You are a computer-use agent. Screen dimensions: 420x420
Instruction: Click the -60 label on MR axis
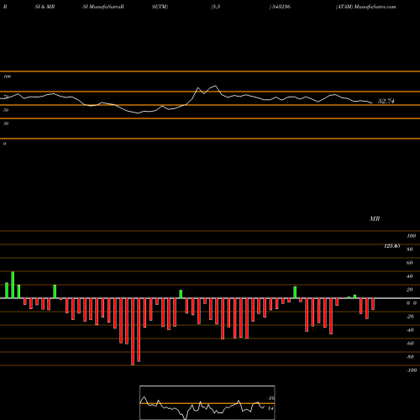[410, 344]
